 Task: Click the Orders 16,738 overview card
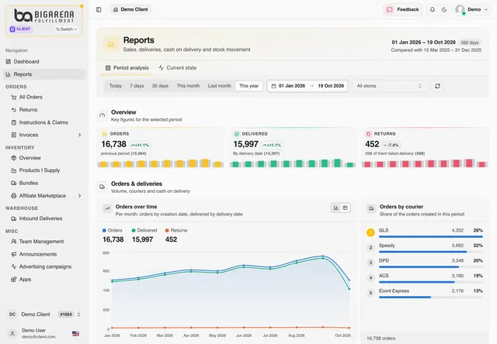pyautogui.click(x=161, y=148)
